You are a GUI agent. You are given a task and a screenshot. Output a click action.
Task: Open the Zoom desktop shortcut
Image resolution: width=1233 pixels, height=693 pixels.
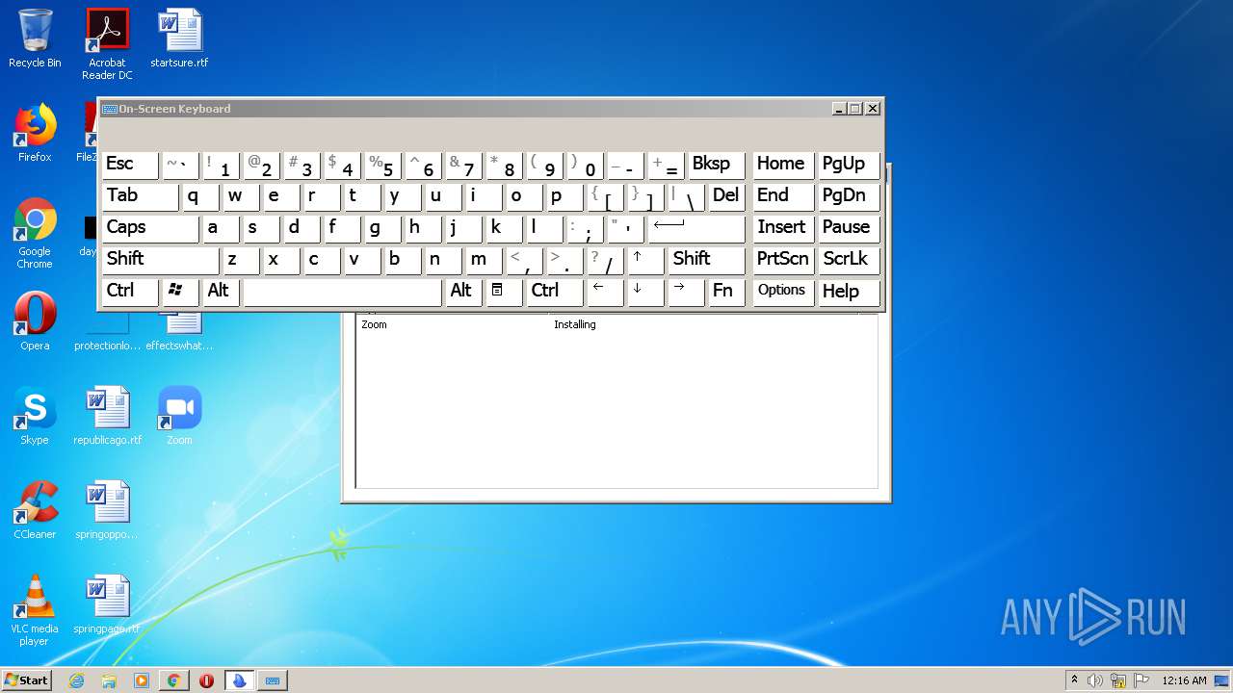pos(179,416)
